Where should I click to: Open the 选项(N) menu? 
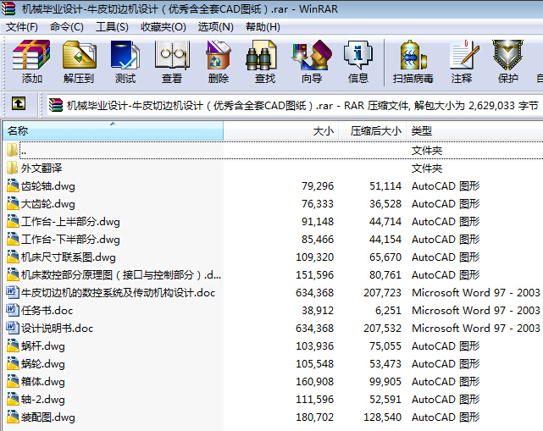(x=215, y=26)
